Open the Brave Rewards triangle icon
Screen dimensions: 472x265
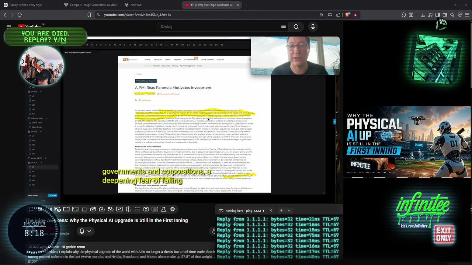point(355,15)
